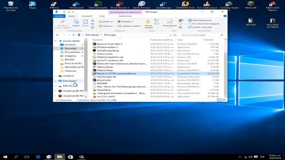
Task: Select the GameRangerSetup file
Action: point(108,51)
